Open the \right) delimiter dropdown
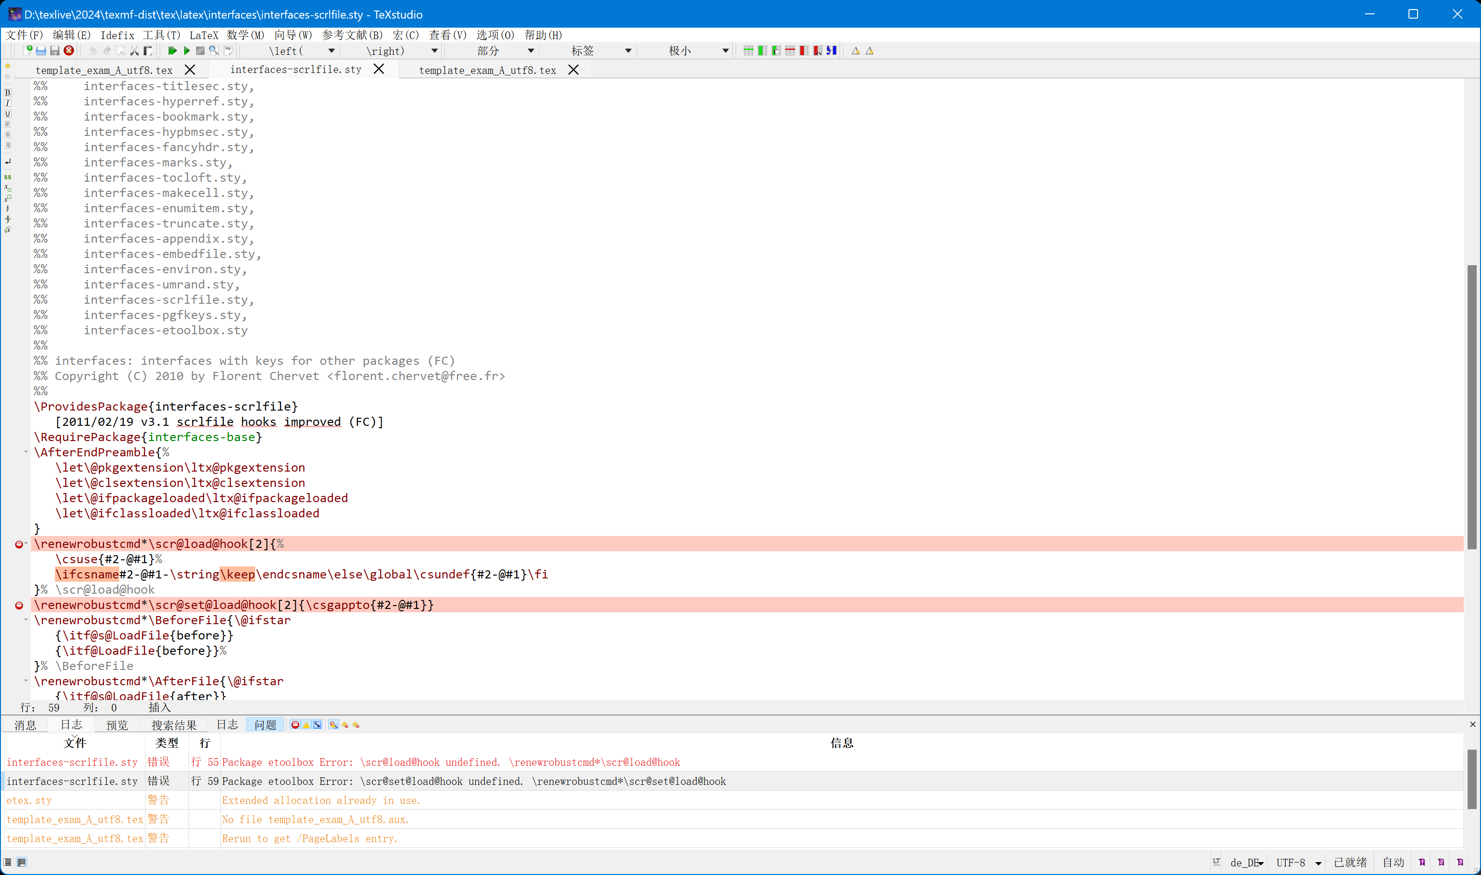Image resolution: width=1481 pixels, height=875 pixels. 435,51
